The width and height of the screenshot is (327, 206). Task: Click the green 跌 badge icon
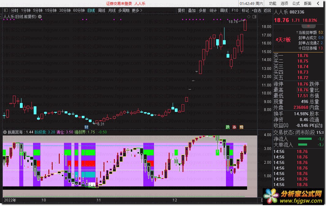(x=228, y=127)
